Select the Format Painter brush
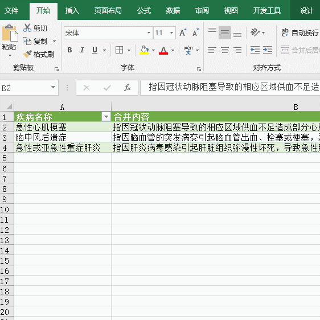 [27, 54]
